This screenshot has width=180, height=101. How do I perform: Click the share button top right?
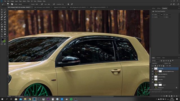(x=178, y=4)
